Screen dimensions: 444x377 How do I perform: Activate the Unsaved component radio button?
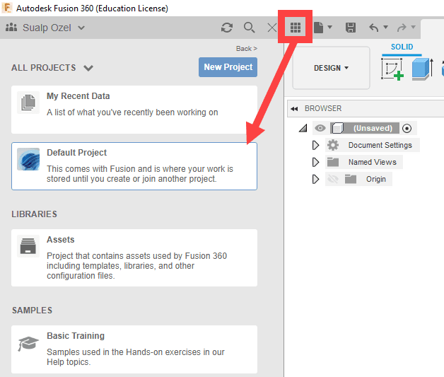(407, 128)
